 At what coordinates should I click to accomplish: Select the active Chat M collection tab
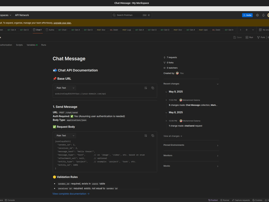37,30
